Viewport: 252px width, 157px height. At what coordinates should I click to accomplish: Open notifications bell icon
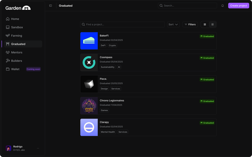click(223, 6)
